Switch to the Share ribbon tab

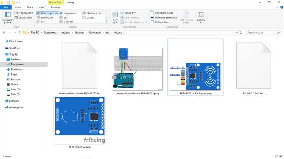30,8
